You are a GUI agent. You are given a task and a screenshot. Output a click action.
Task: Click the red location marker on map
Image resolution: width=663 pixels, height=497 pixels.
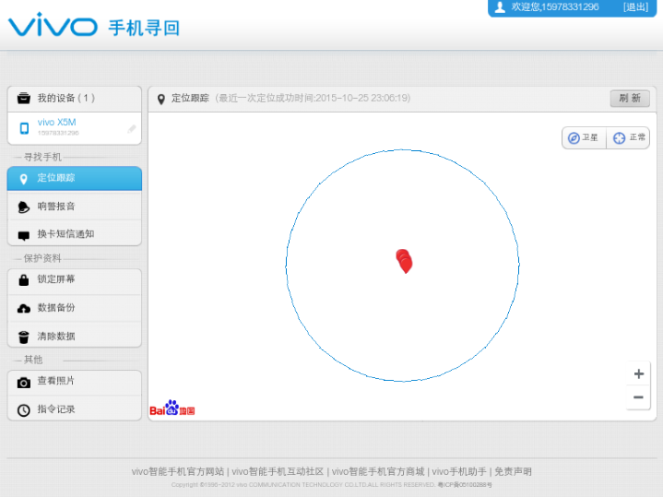[404, 261]
